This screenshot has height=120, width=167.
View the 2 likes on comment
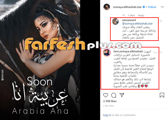click(x=131, y=16)
